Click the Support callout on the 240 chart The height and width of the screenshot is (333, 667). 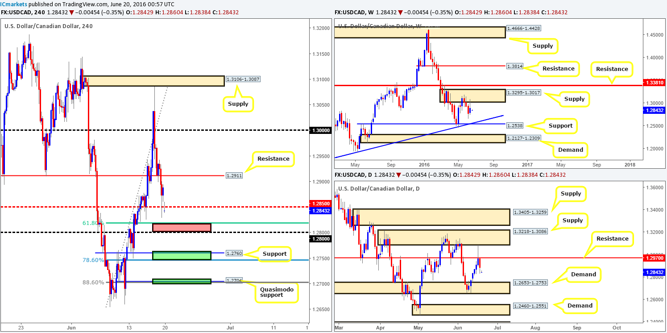pos(273,254)
